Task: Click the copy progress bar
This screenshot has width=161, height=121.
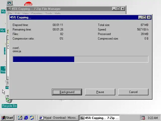Action: [80, 59]
